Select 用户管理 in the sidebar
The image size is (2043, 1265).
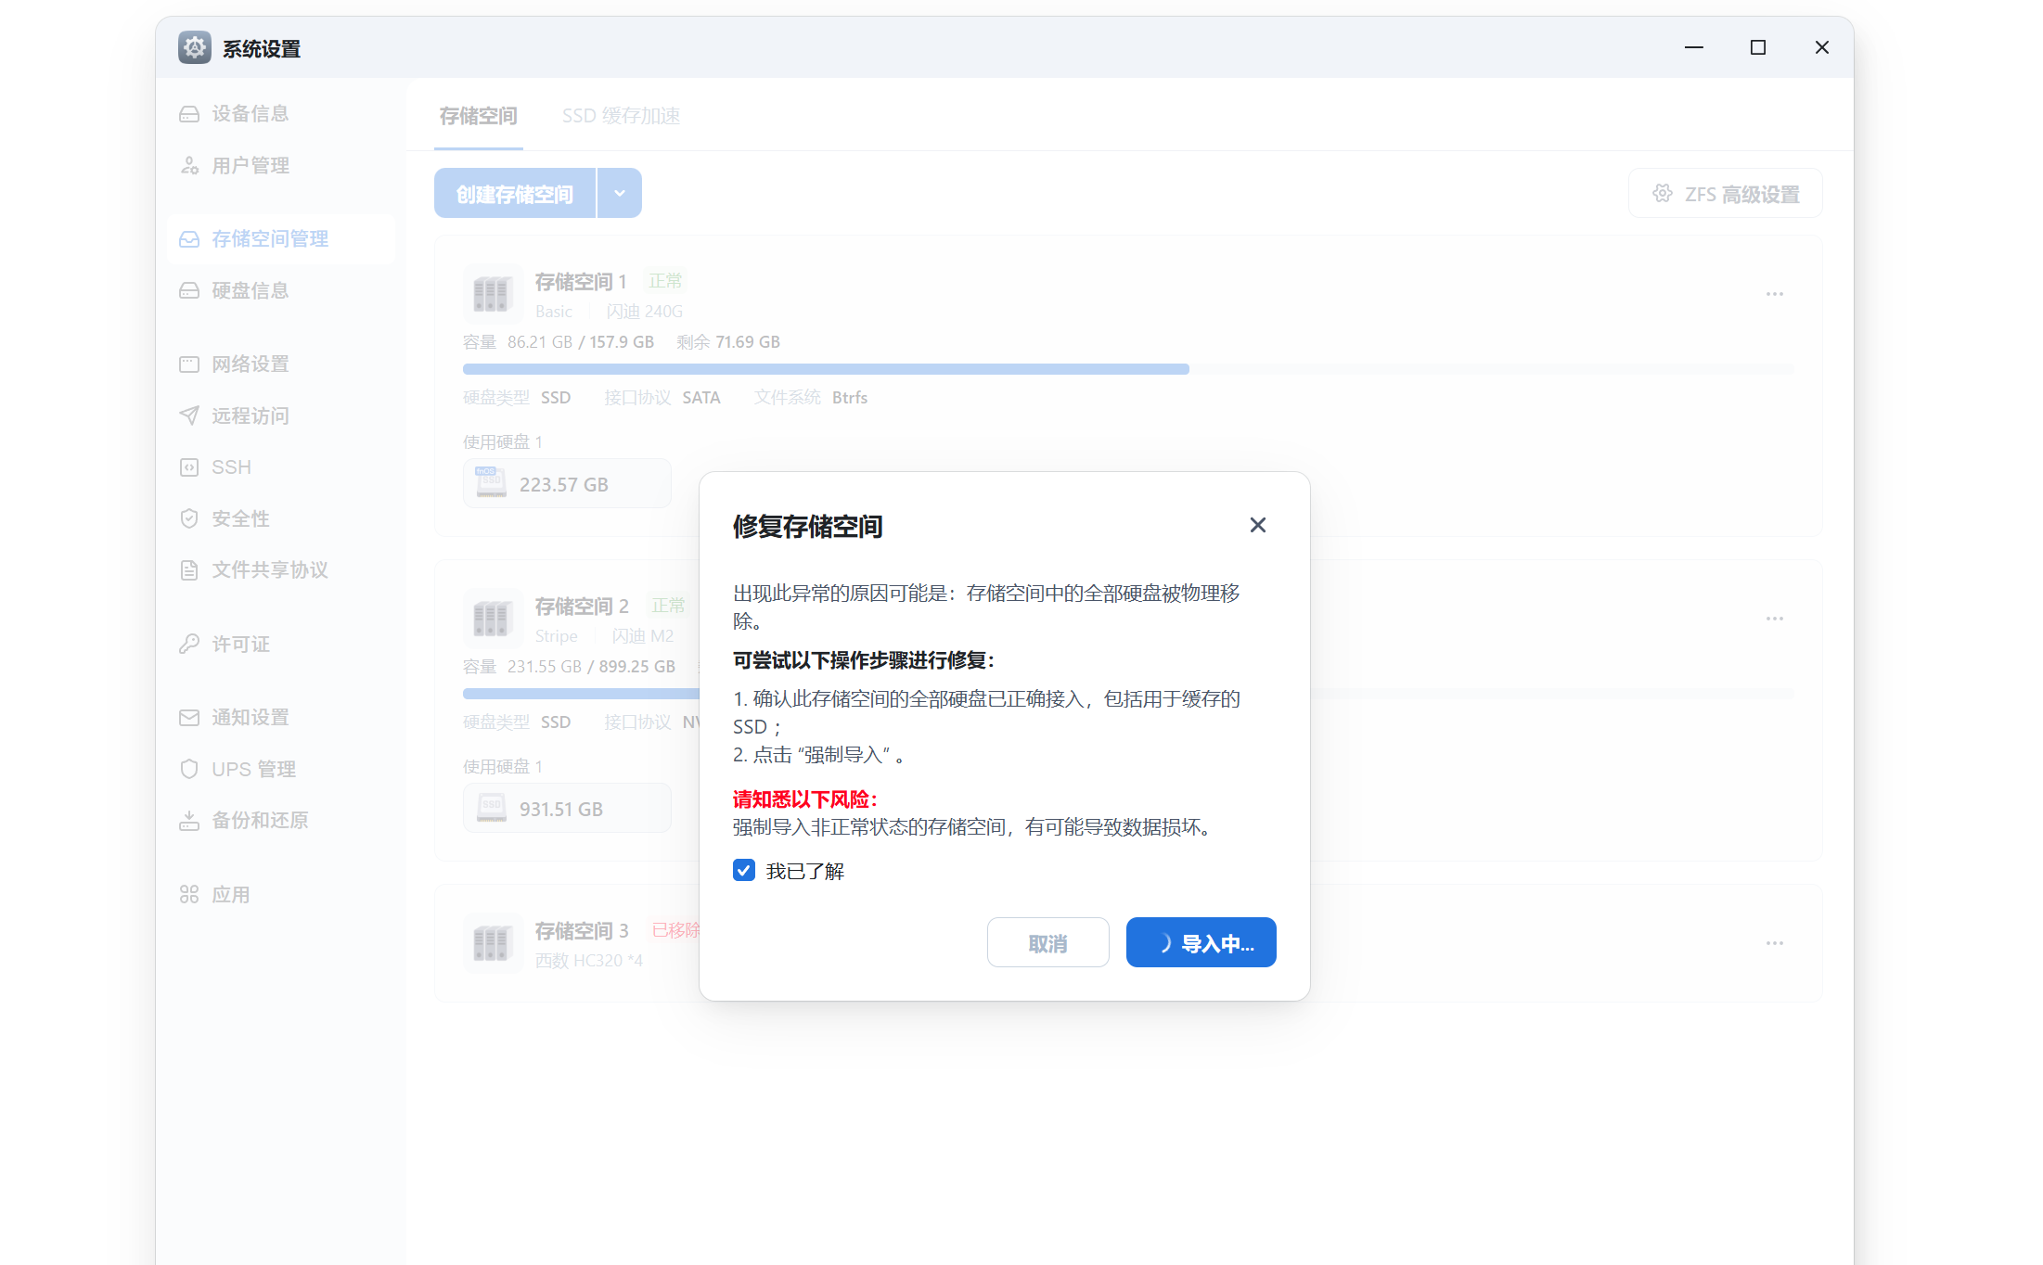tap(251, 165)
